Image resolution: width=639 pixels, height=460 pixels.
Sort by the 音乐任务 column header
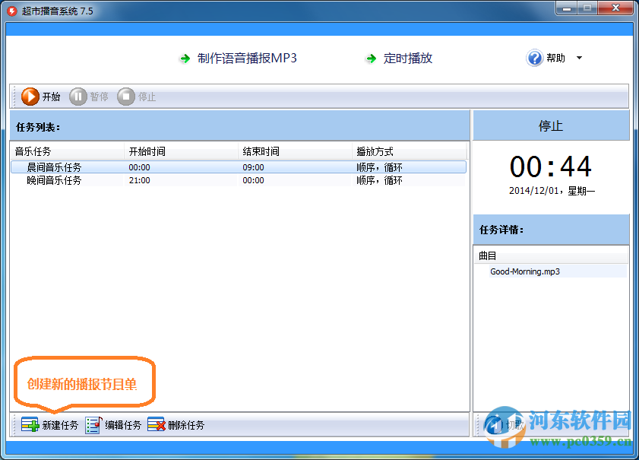coord(67,151)
